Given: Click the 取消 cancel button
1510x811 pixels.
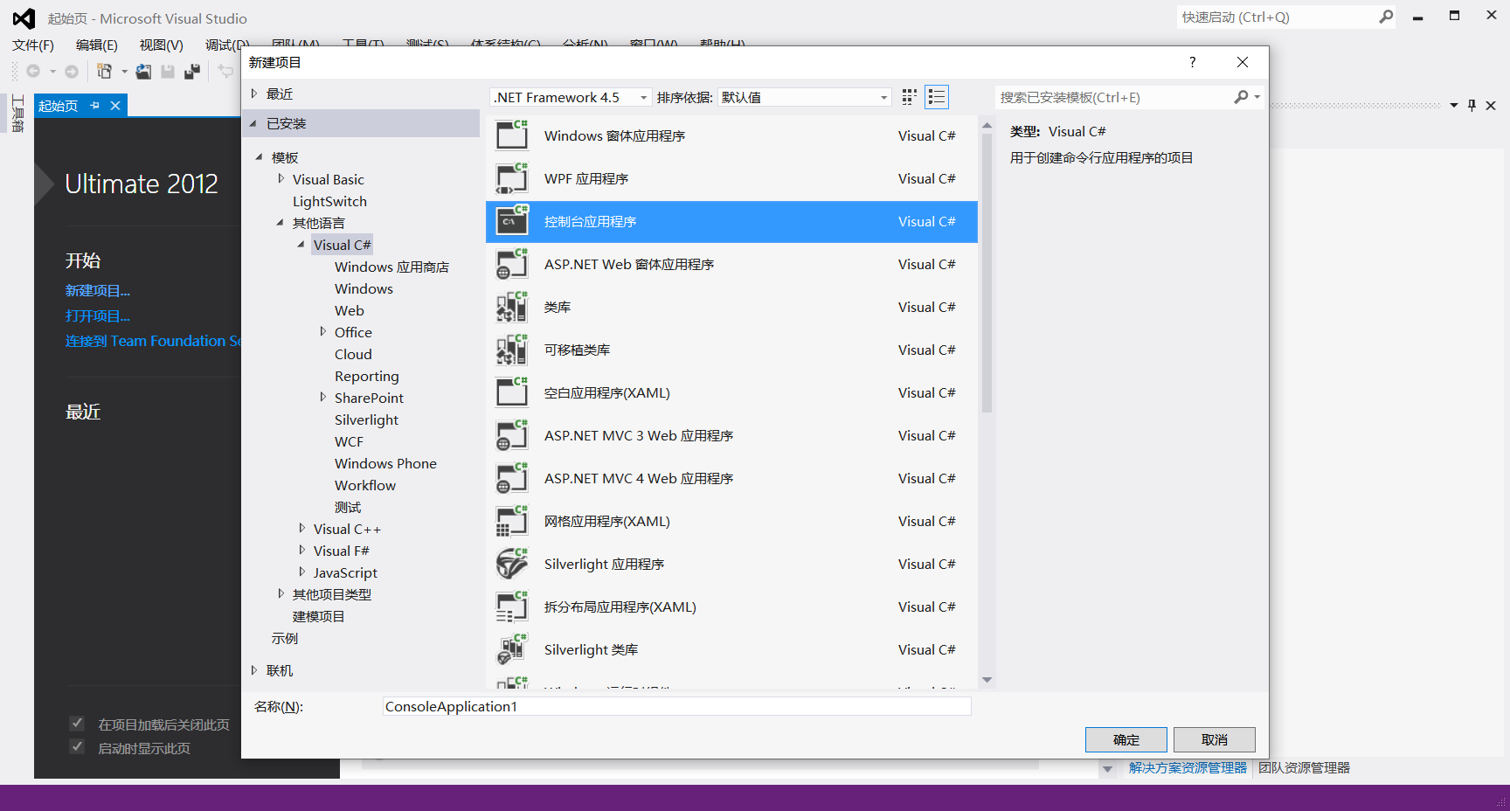Looking at the screenshot, I should 1215,739.
